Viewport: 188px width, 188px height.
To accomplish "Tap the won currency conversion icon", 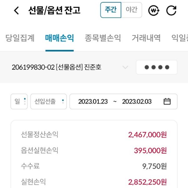I will 154,10.
